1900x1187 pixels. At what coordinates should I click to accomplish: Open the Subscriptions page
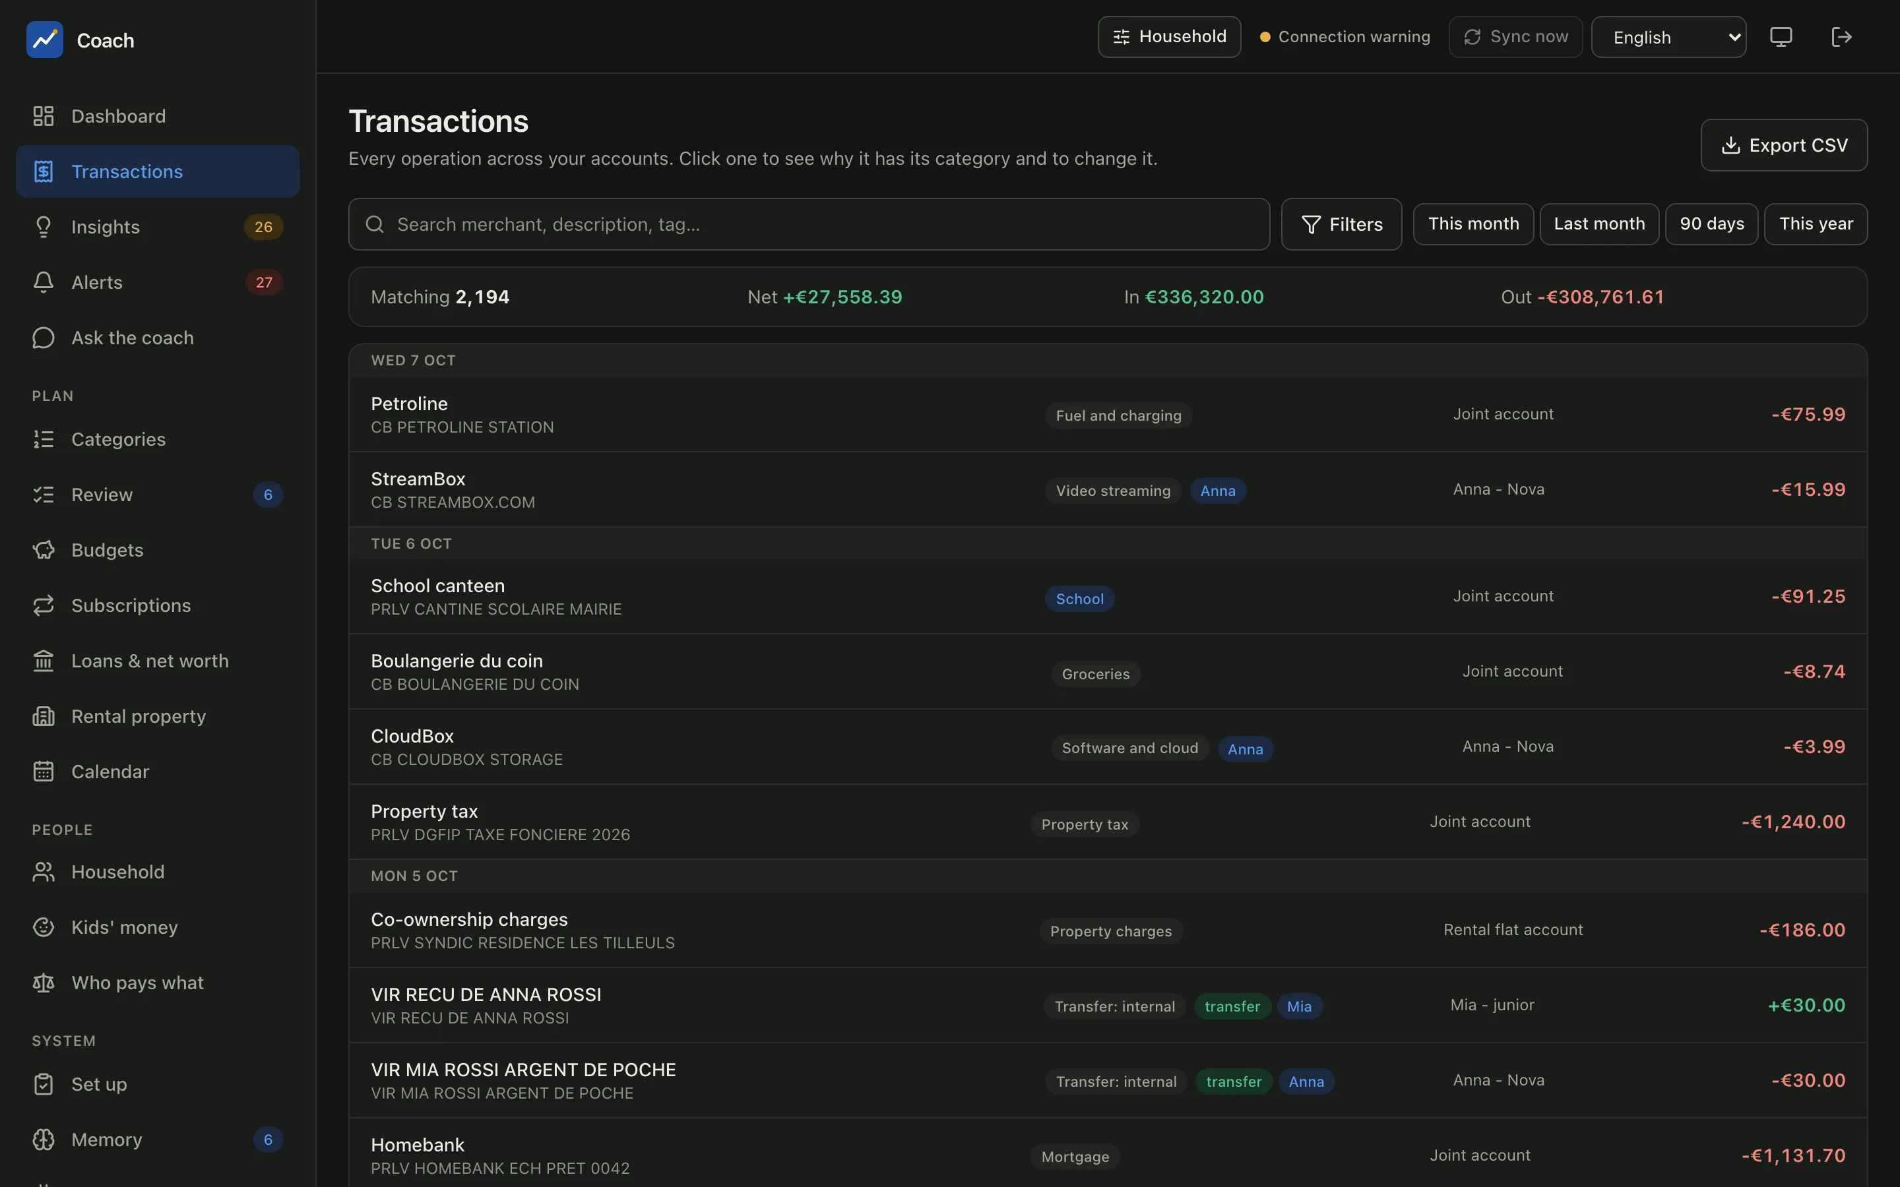pos(157,605)
